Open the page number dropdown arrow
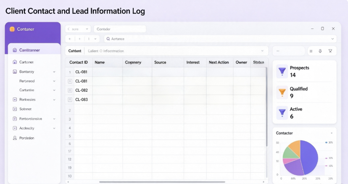 coord(95,39)
